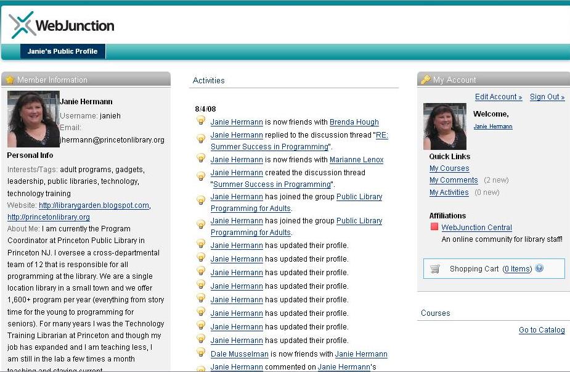Click lightbulb icon beside Brenda Hough activity
Image resolution: width=570 pixels, height=372 pixels.
coord(200,121)
